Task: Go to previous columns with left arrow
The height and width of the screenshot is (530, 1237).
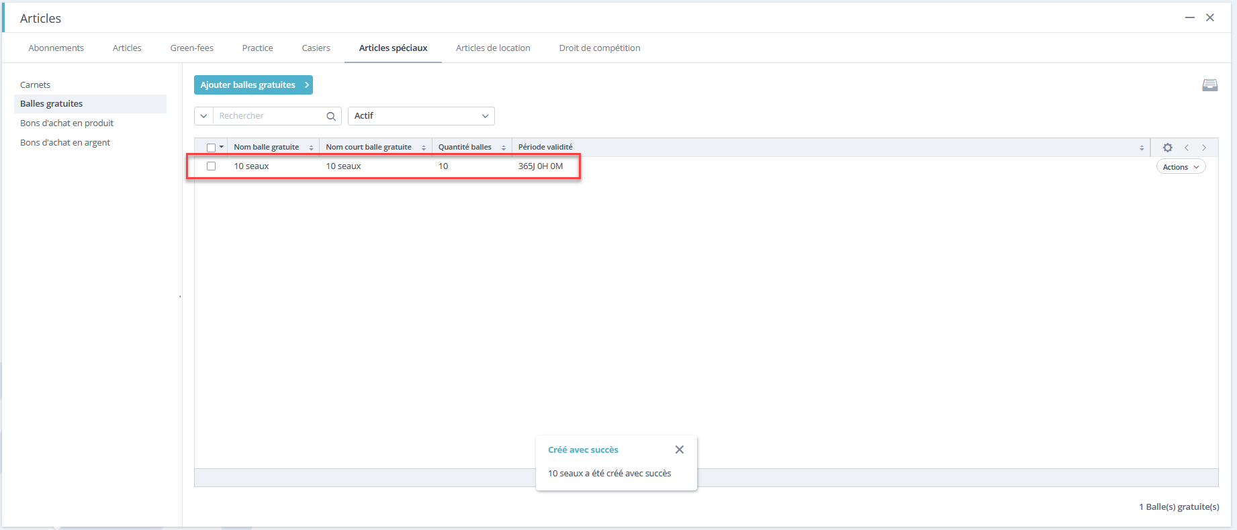Action: [x=1187, y=148]
